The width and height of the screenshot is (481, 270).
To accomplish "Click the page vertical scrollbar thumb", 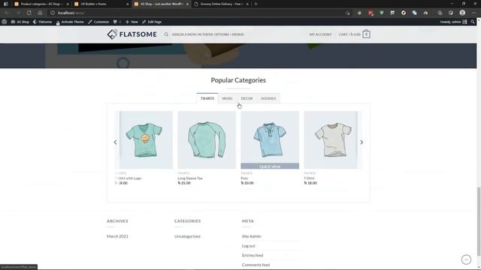I will click(x=479, y=221).
